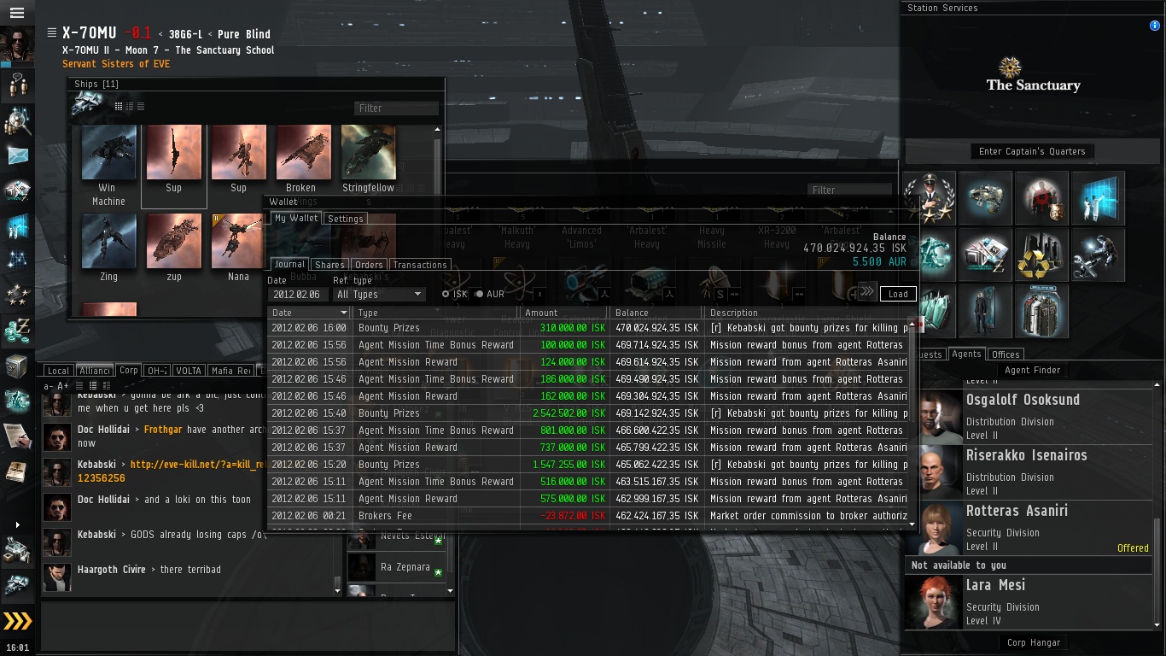
Task: Sort wallet journal by Type column
Action: (x=434, y=313)
